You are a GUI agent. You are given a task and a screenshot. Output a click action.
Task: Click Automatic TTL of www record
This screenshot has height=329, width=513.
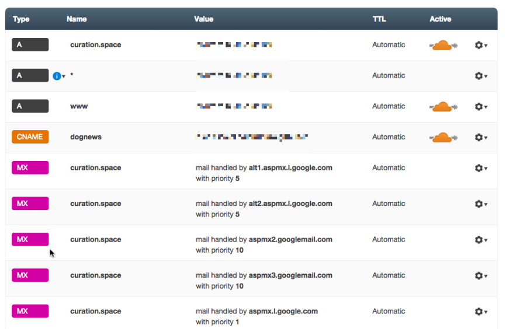coord(389,107)
